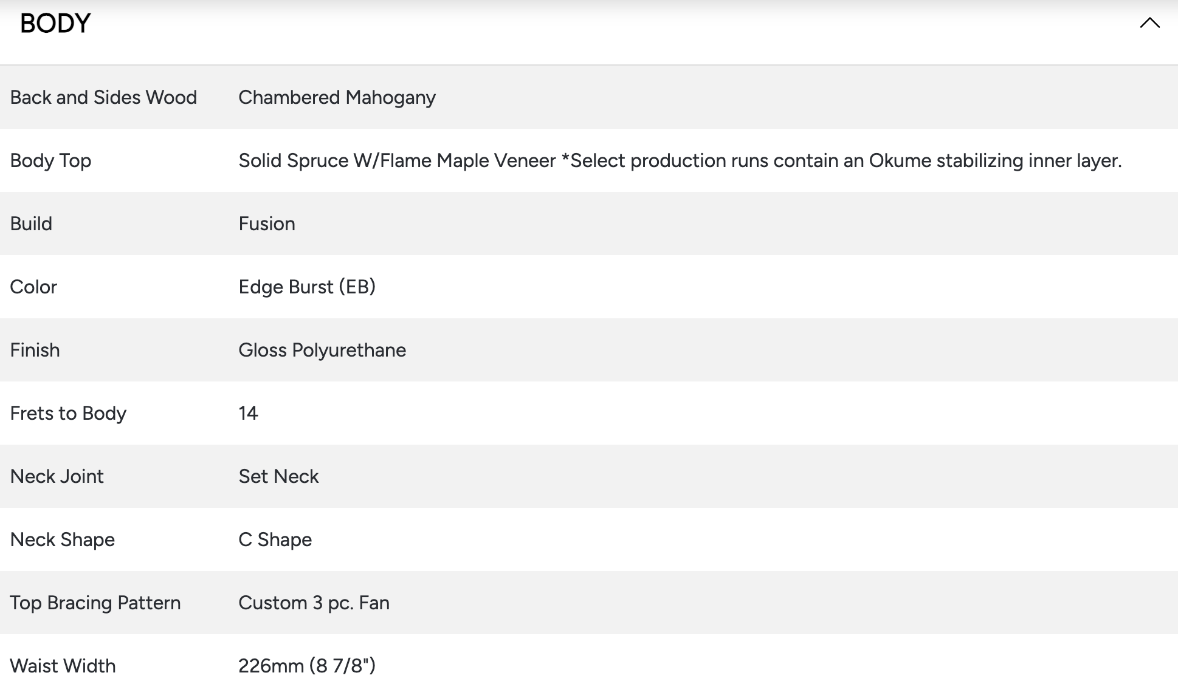Click the BODY section heading

point(55,24)
